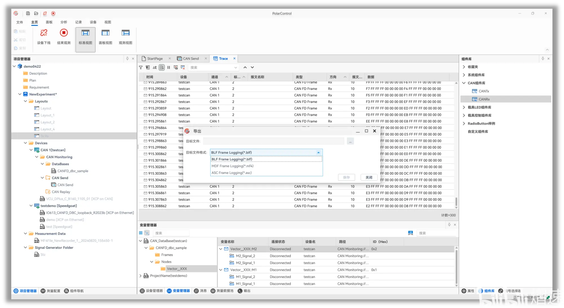Click the clear trace window icon with red X
Screen dimensions: 564x308
183,67
